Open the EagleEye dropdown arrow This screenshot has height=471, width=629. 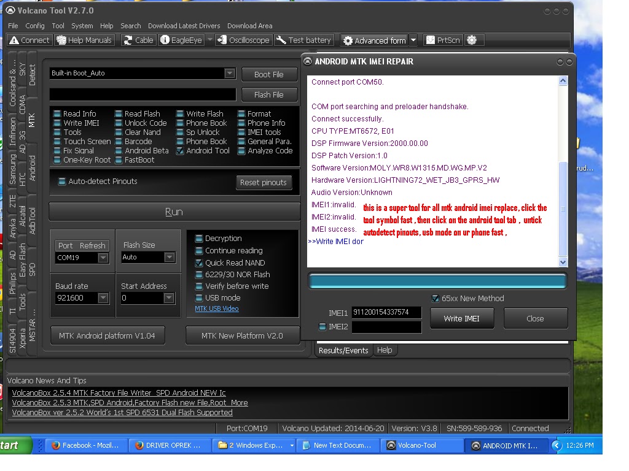pyautogui.click(x=209, y=40)
